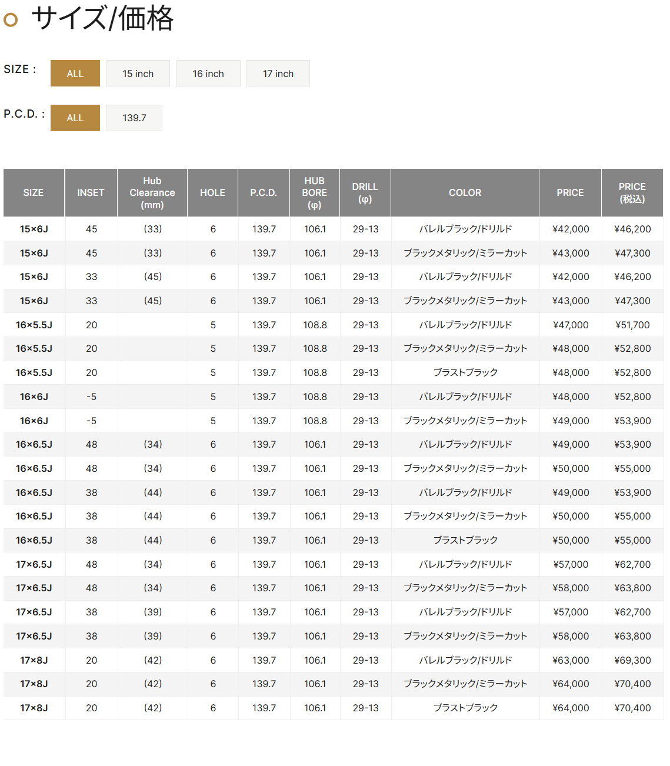The image size is (670, 766).
Task: Filter table by 16 inch size
Action: (x=208, y=74)
